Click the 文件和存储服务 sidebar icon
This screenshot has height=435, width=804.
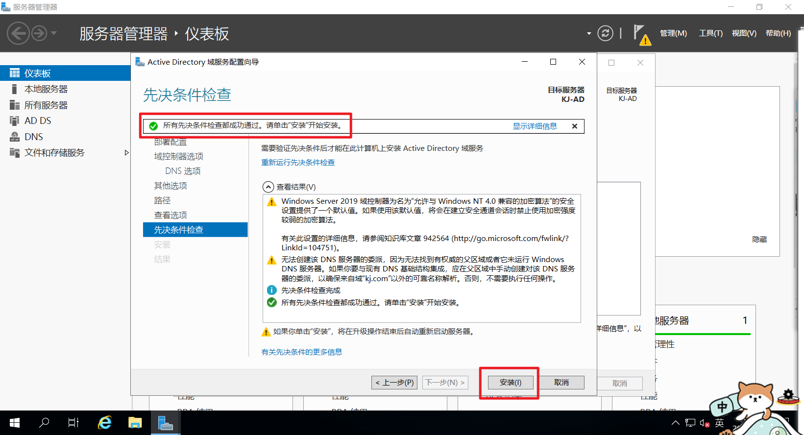tap(15, 152)
